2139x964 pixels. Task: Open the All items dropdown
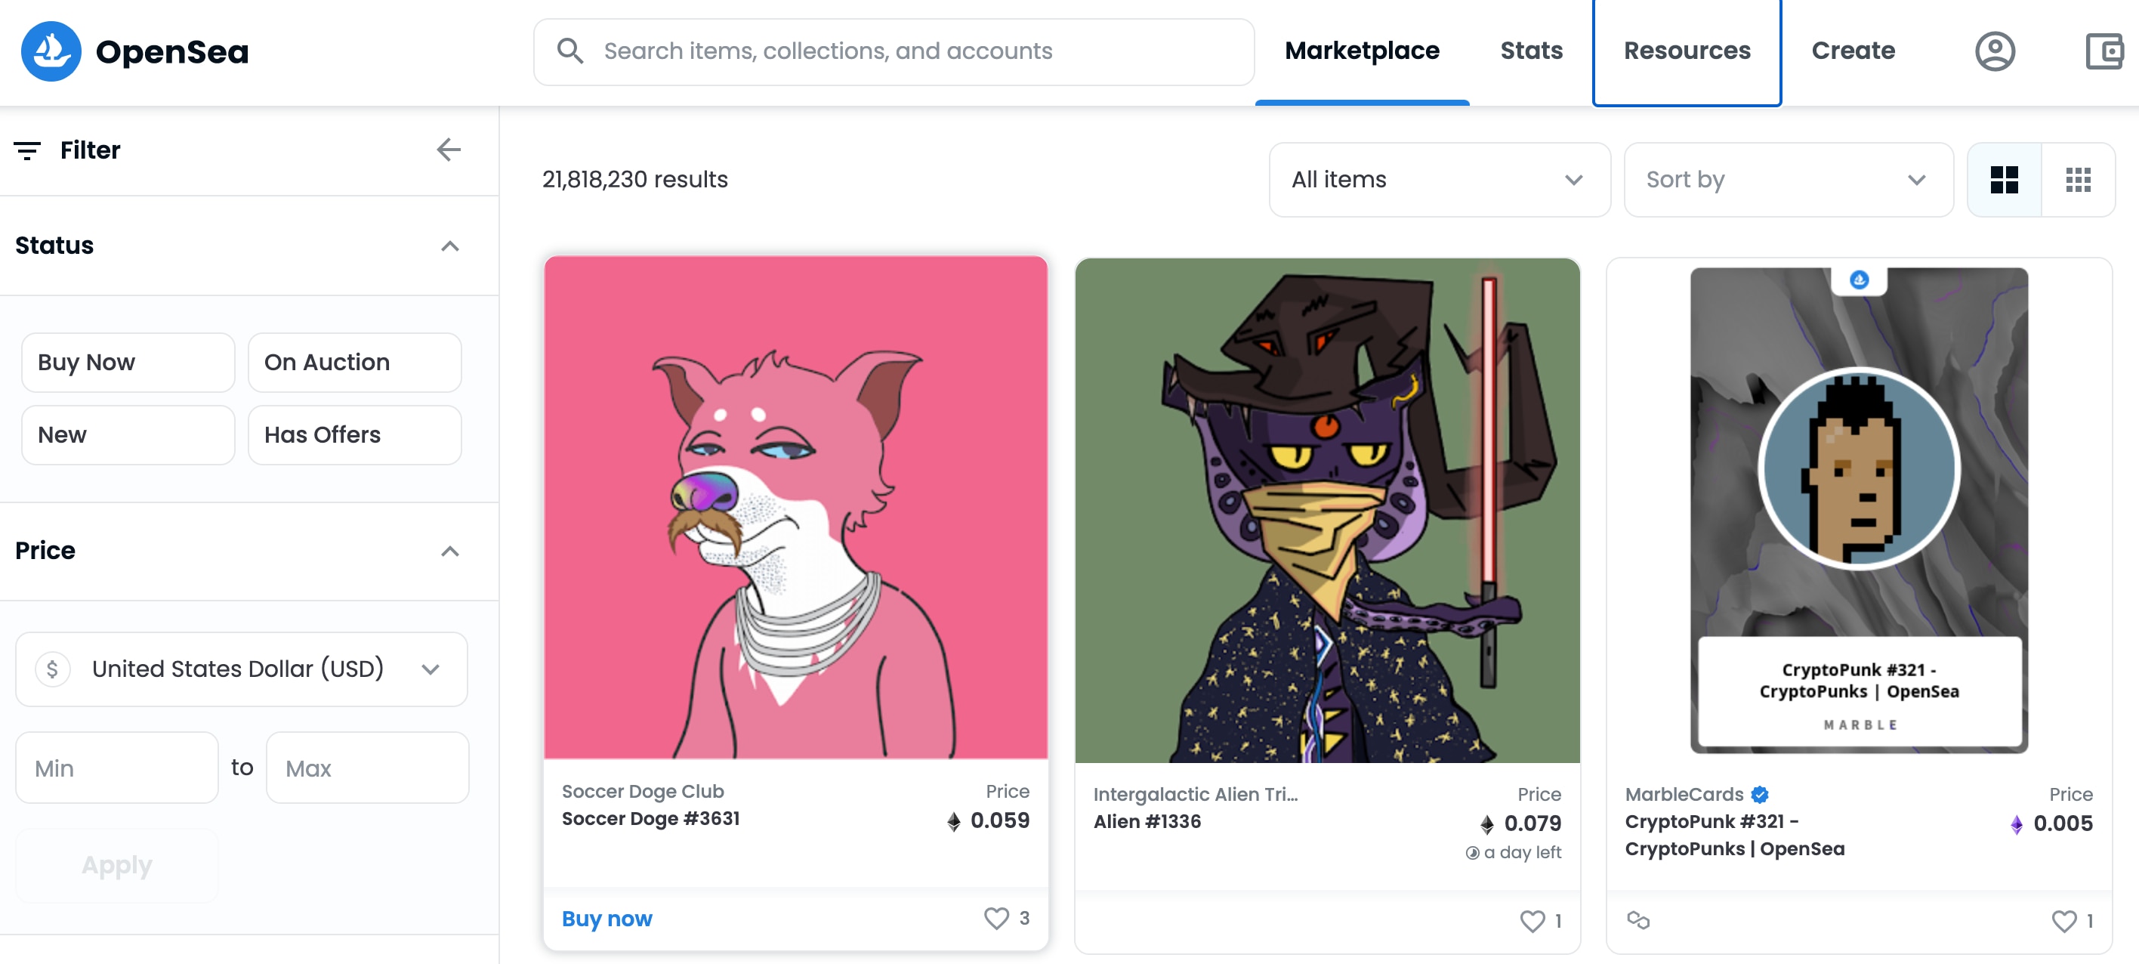(1439, 180)
